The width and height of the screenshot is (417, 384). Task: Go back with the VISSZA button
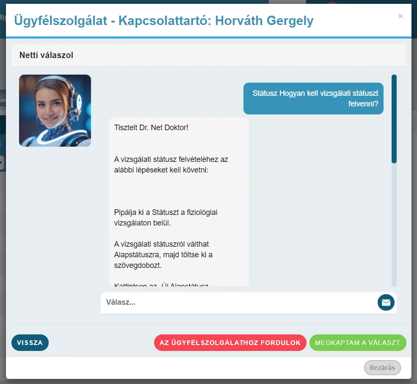click(30, 342)
